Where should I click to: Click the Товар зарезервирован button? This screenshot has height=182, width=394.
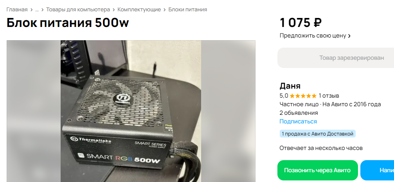point(336,58)
